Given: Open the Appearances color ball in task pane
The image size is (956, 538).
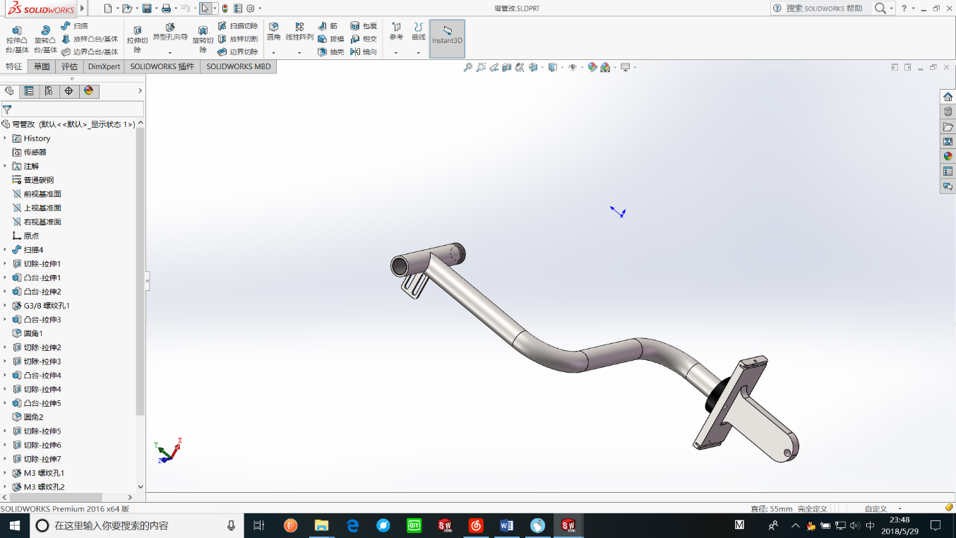Looking at the screenshot, I should (x=948, y=156).
